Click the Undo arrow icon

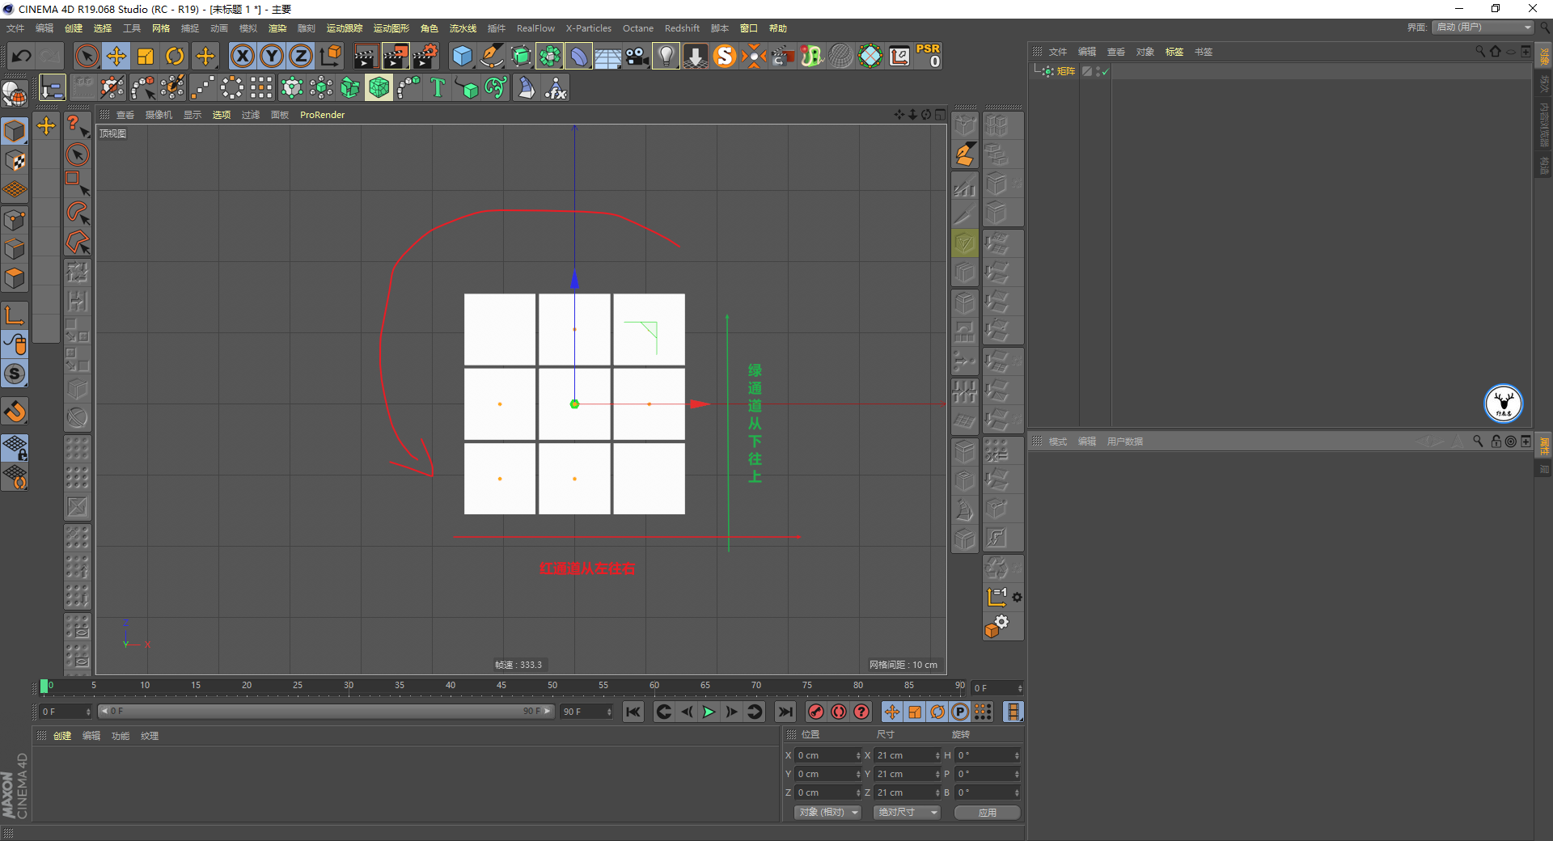tap(22, 56)
